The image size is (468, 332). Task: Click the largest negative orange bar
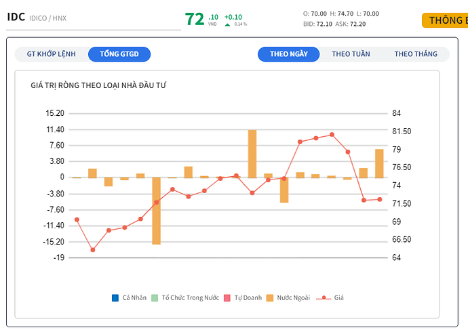(x=157, y=211)
